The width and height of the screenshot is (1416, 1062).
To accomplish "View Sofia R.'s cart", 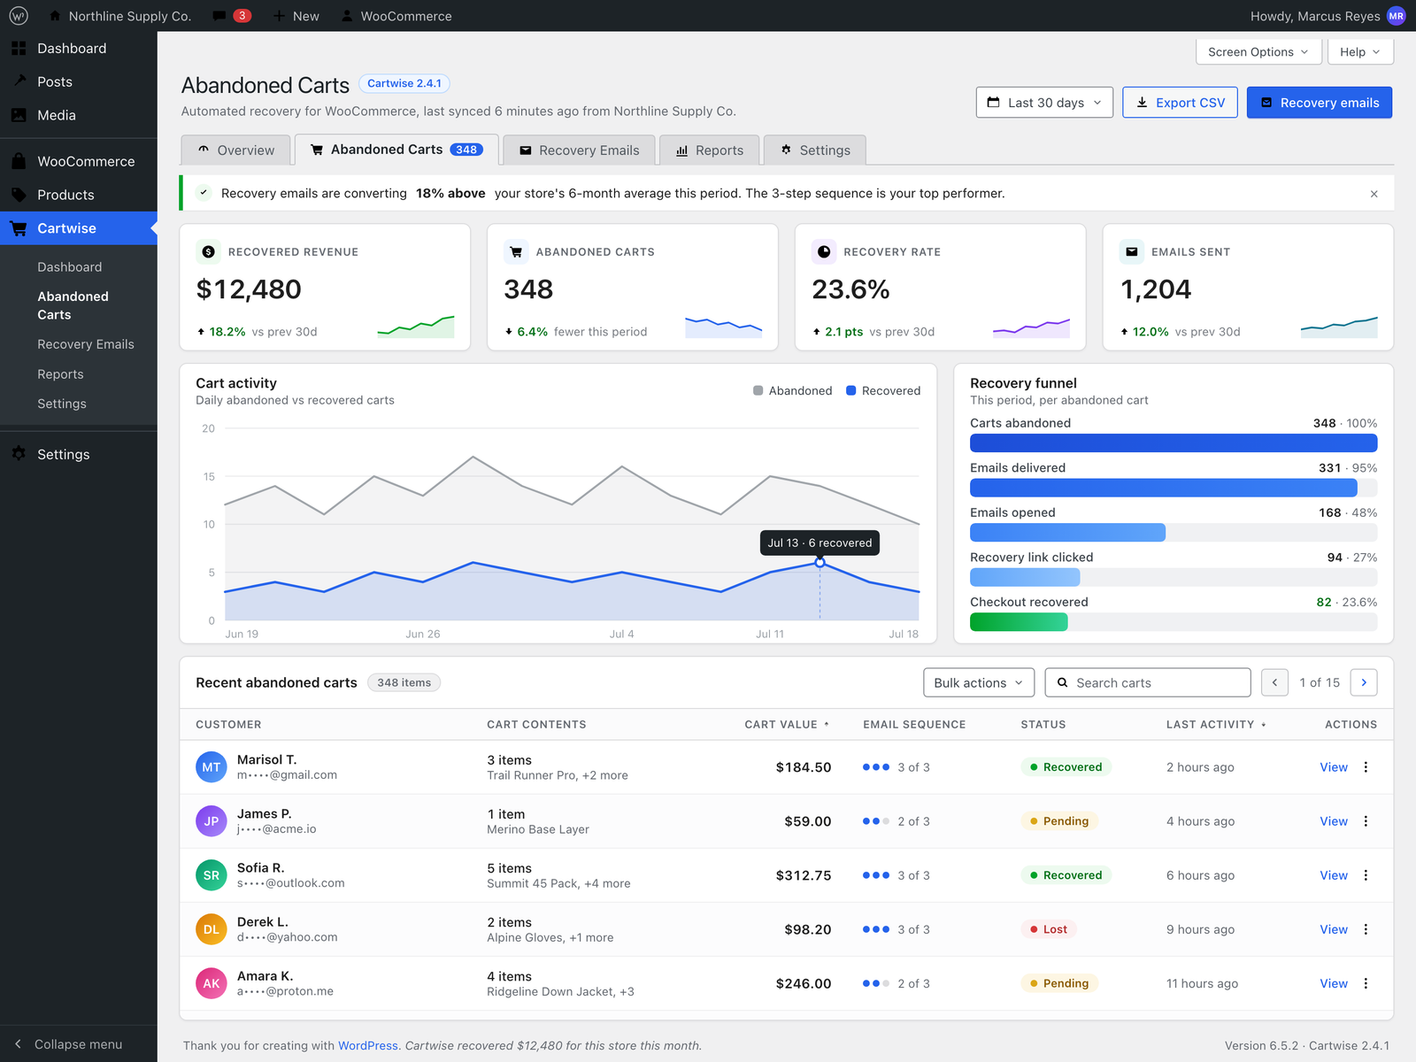I will click(x=1334, y=875).
